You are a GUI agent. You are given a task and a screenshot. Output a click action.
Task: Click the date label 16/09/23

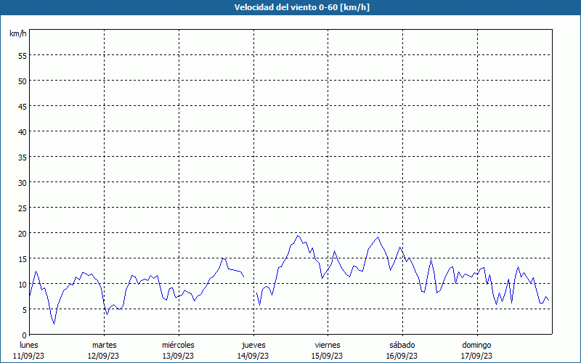[x=402, y=356]
